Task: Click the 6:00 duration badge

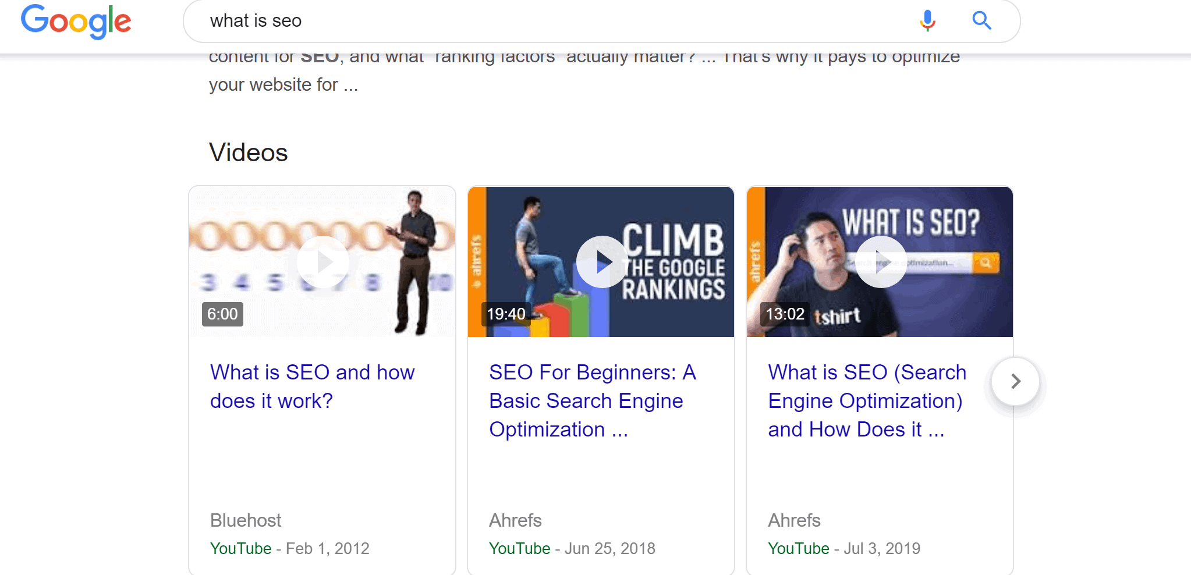Action: (222, 314)
